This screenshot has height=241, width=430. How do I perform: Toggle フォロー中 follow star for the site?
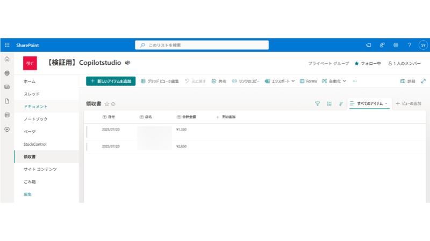pyautogui.click(x=356, y=63)
